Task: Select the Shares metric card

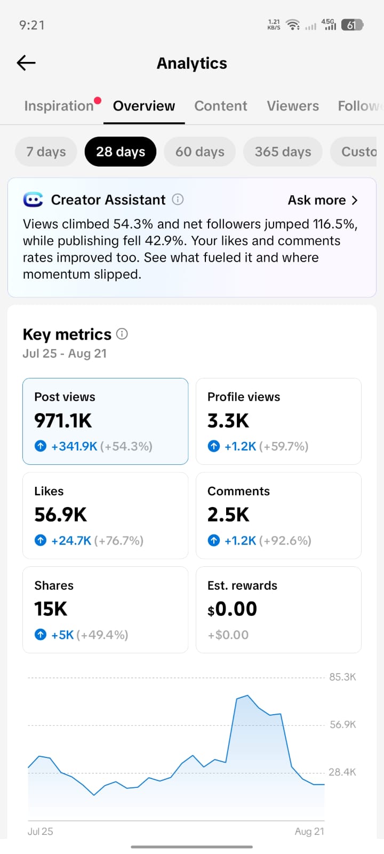Action: coord(105,610)
